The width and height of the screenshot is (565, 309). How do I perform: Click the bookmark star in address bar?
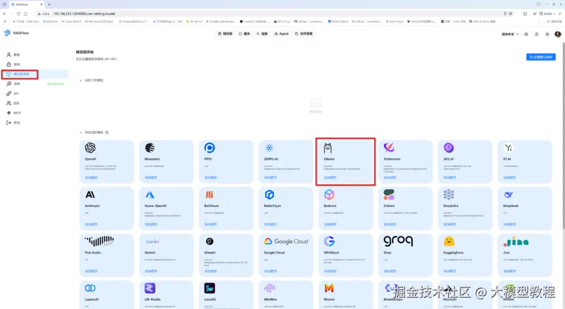click(511, 14)
